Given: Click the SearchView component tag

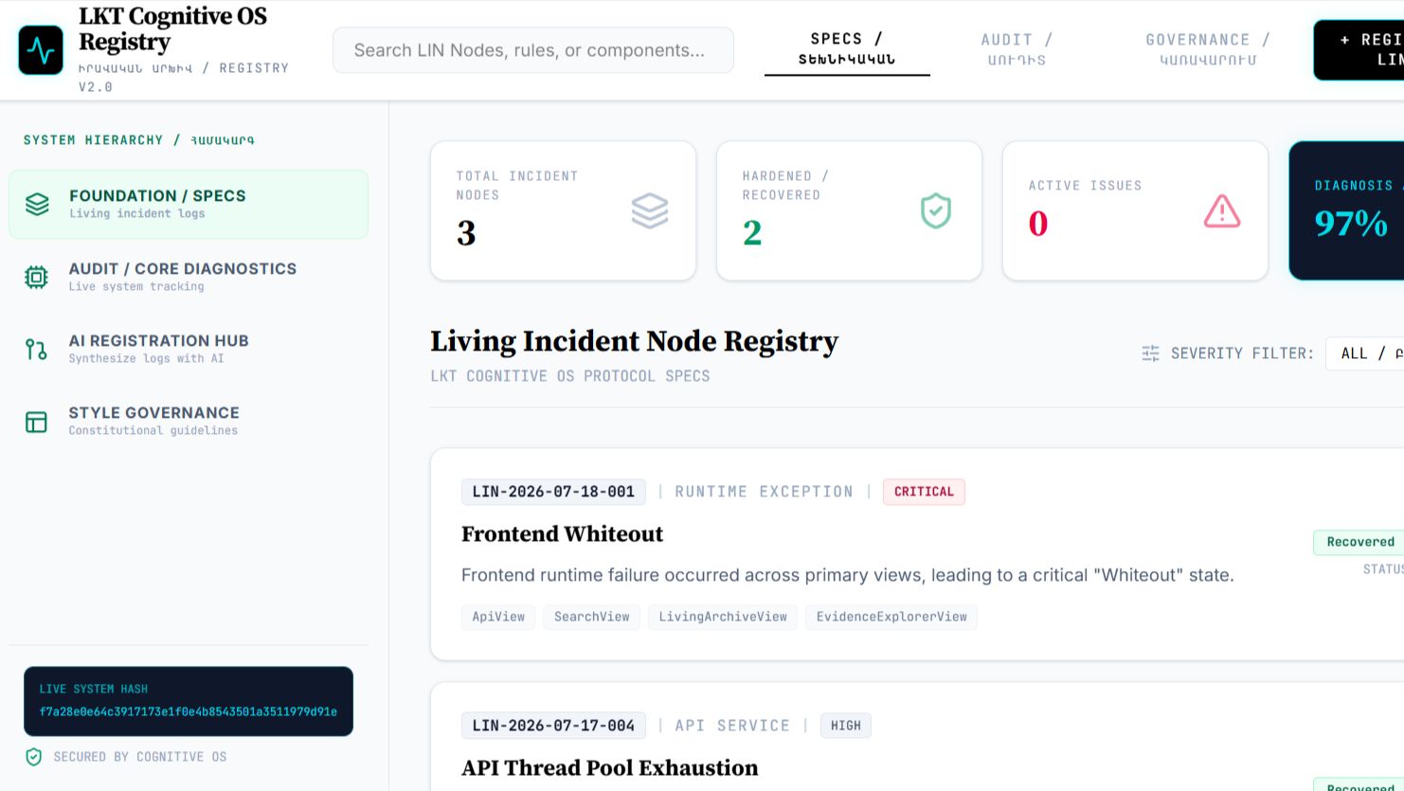Looking at the screenshot, I should tap(591, 617).
